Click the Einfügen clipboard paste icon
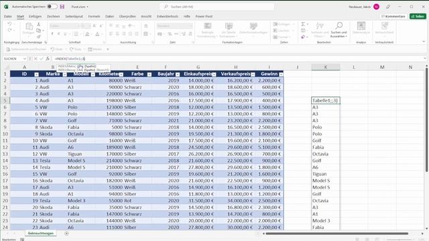 tap(29, 27)
